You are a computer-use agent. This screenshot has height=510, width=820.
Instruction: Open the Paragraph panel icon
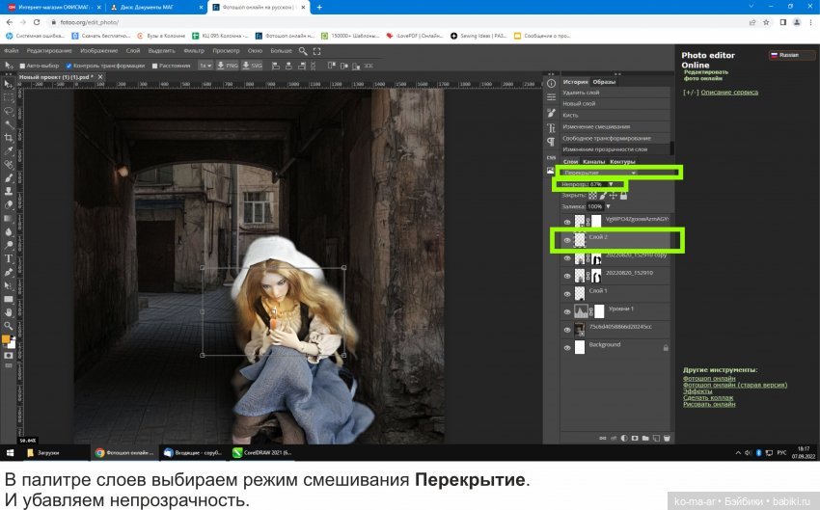[x=551, y=142]
